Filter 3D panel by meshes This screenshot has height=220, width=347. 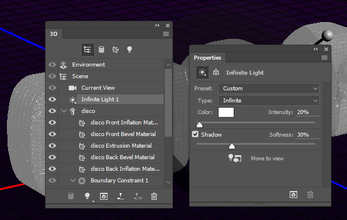point(101,49)
